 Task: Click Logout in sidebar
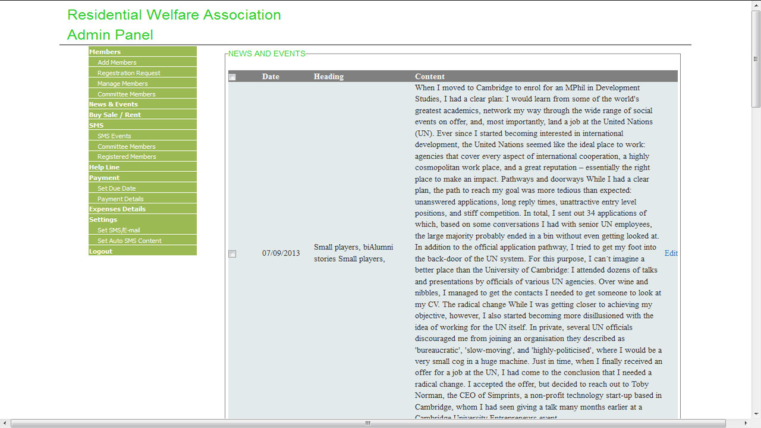tap(143, 251)
